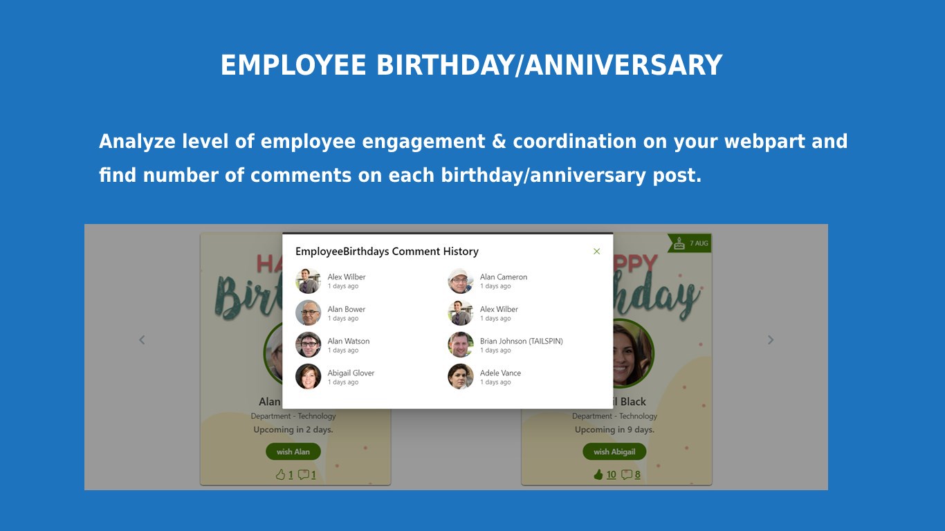Select Alan Watson's avatar in comment list
Image resolution: width=945 pixels, height=531 pixels.
(309, 345)
